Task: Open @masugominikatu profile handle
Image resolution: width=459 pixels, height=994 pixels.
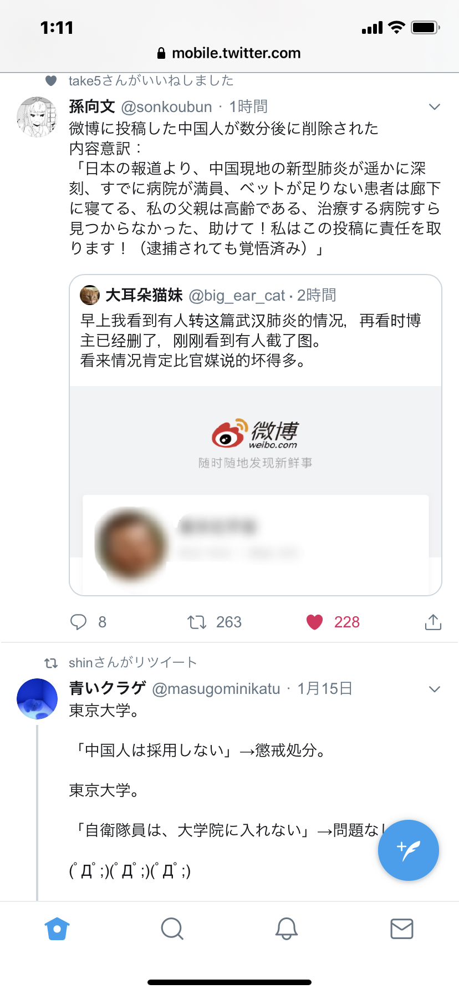Action: [216, 689]
